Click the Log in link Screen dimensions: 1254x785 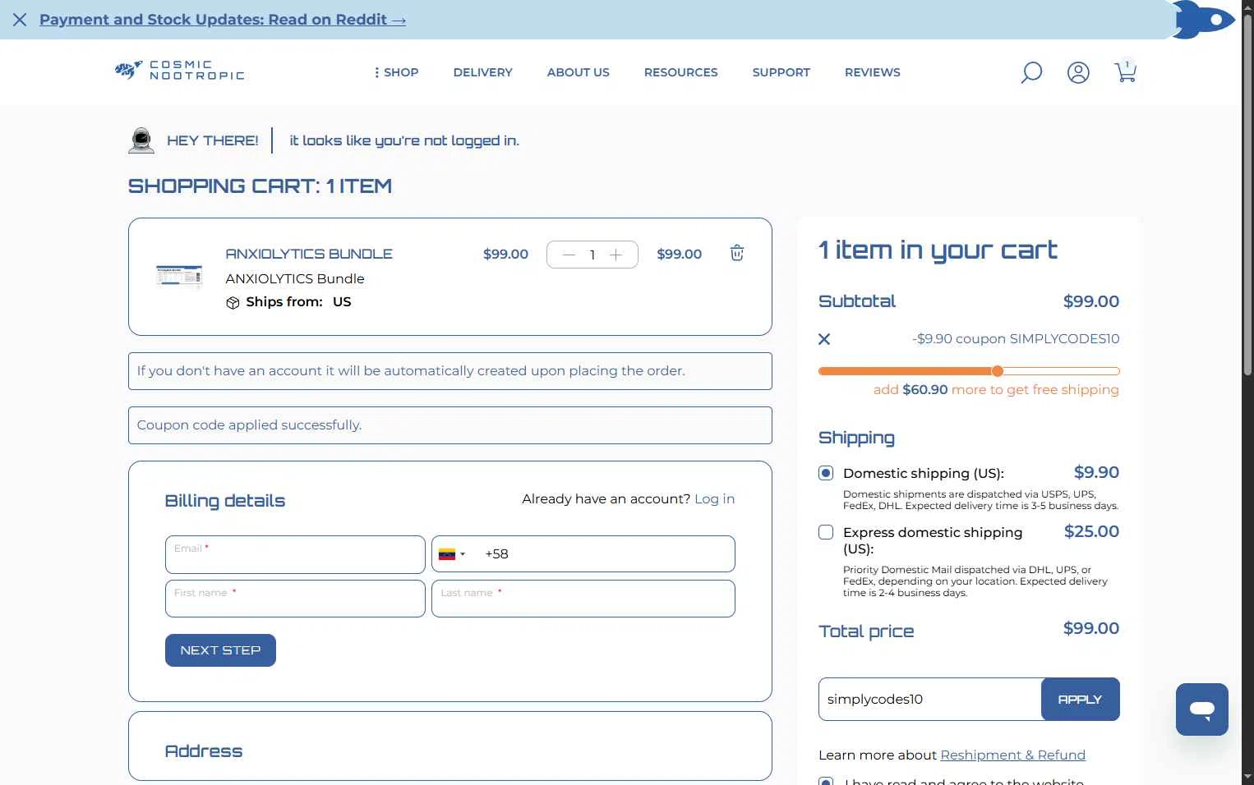point(714,498)
